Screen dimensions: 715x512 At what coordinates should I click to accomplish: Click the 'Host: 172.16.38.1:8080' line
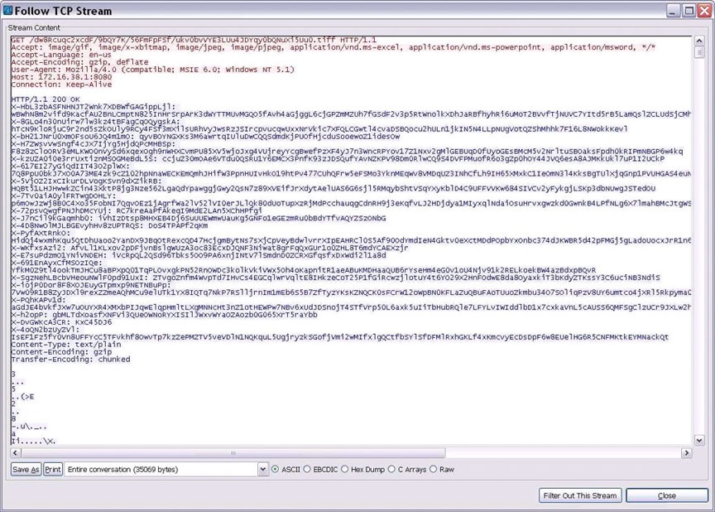[x=61, y=77]
